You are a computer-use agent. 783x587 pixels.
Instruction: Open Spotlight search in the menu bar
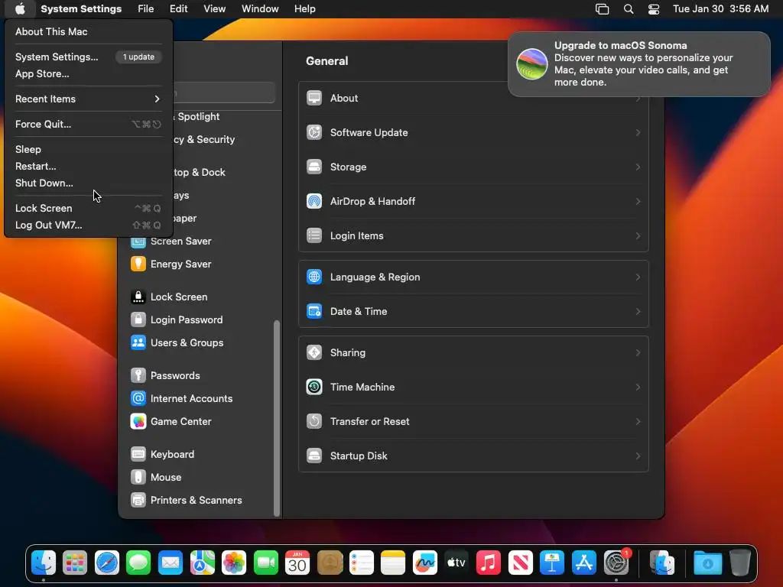coord(629,9)
